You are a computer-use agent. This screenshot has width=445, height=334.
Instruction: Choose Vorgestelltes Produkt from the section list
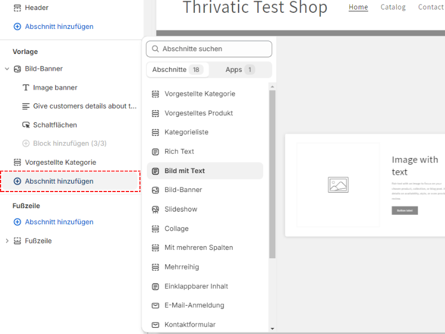[199, 113]
